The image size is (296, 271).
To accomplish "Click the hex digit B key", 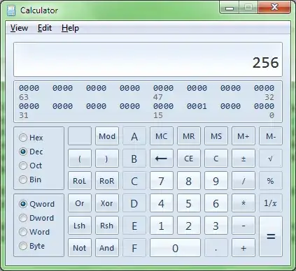I will click(x=134, y=159).
